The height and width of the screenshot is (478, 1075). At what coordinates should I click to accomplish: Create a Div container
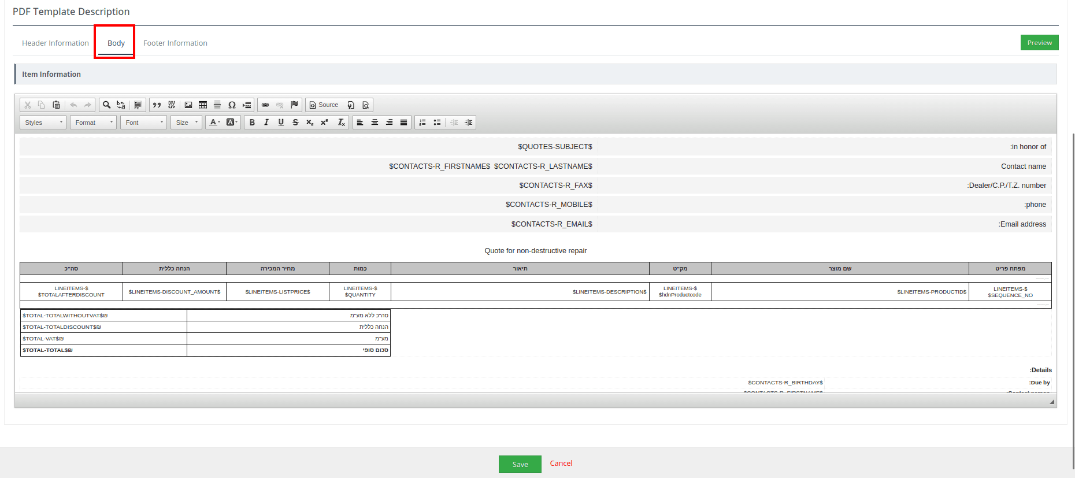click(172, 105)
